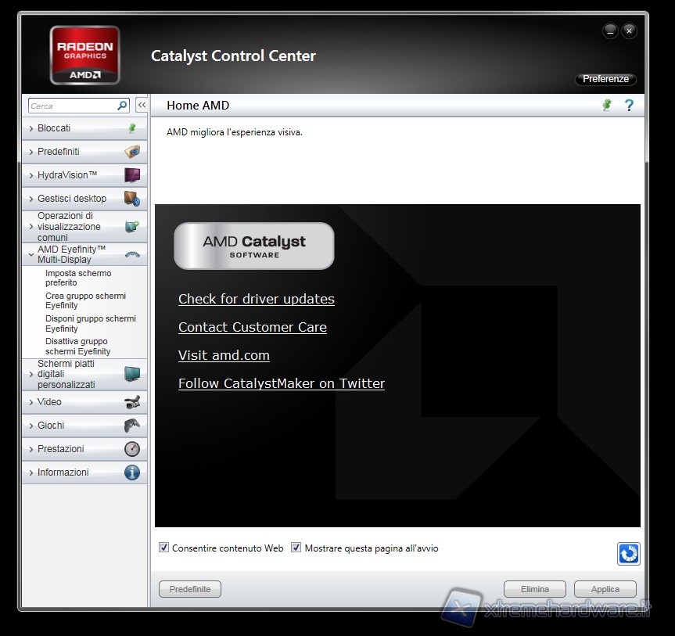
Task: Click the refresh web content icon
Action: click(628, 554)
